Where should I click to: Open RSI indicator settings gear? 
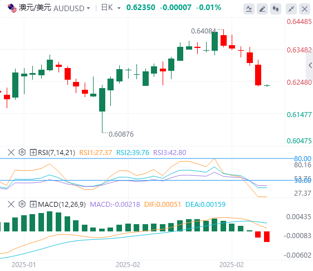tap(22, 152)
